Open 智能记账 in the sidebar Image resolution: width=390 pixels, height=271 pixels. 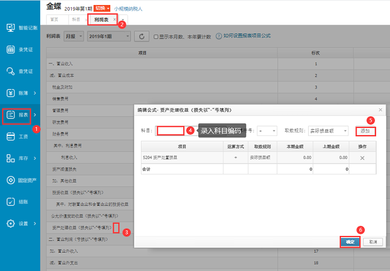(x=22, y=27)
